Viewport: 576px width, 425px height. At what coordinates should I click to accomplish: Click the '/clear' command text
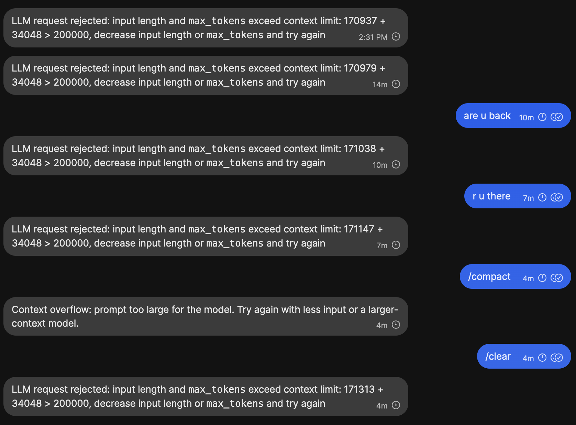(x=498, y=357)
